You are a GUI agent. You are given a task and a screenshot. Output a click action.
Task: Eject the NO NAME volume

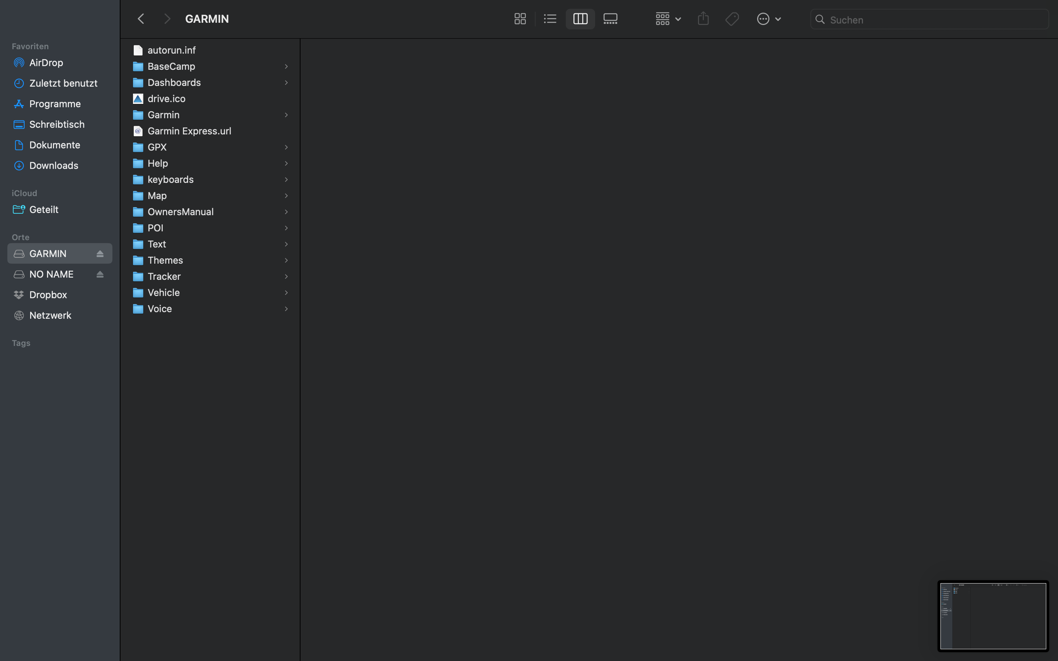(x=100, y=274)
